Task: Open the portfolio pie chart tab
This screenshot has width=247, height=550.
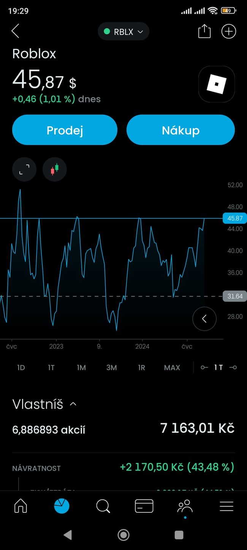Action: click(x=62, y=506)
